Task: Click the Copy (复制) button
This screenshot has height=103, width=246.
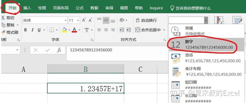Action: pyautogui.click(x=8, y=25)
